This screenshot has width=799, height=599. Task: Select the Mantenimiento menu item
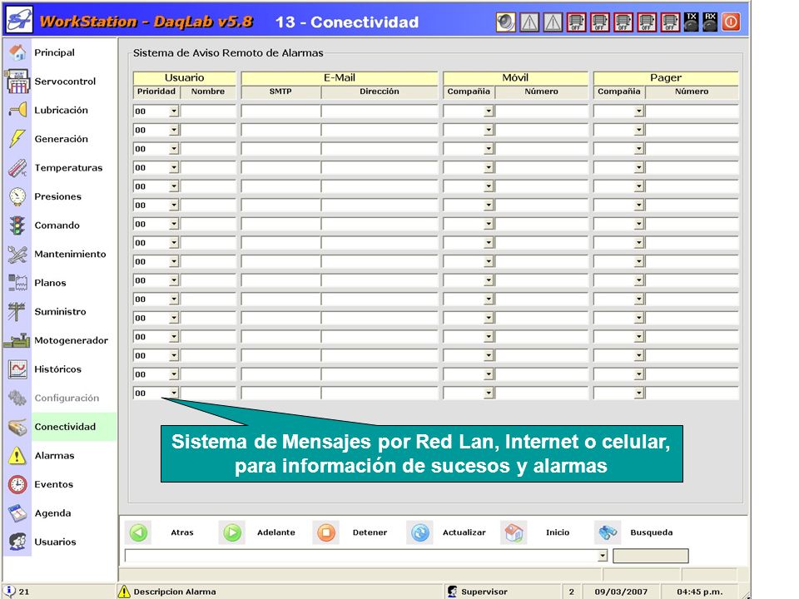[x=70, y=254]
